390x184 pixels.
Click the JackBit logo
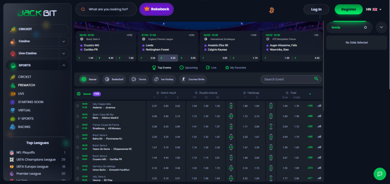pos(37,13)
